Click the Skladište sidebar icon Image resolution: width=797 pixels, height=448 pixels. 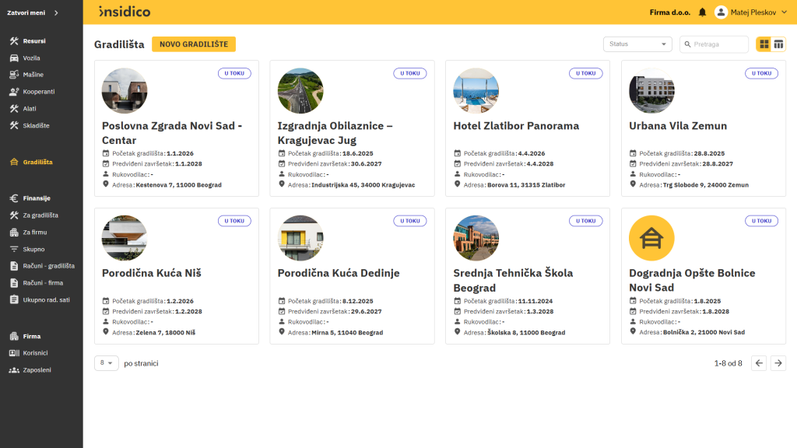tap(14, 125)
